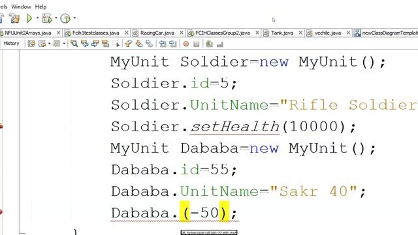The height and width of the screenshot is (235, 418).
Task: Click the Next Bookmark icon
Action: pos(139,44)
